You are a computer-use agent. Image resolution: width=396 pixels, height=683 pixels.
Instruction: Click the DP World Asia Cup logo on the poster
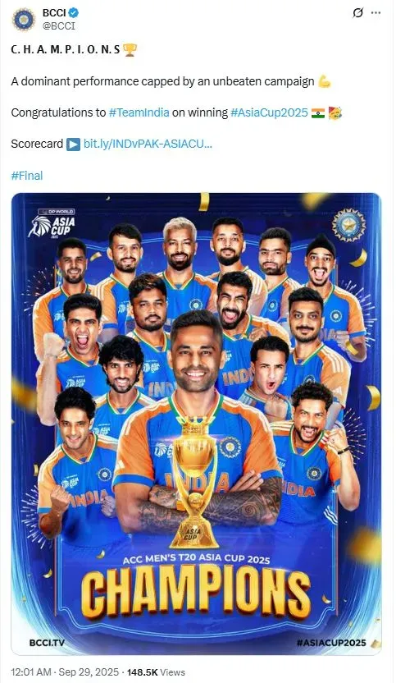52,223
